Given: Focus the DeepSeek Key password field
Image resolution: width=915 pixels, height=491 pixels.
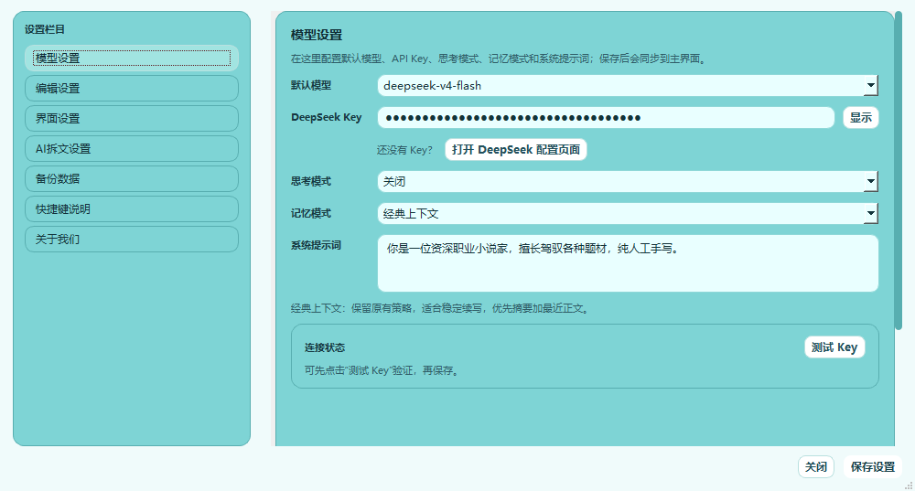Looking at the screenshot, I should point(606,118).
